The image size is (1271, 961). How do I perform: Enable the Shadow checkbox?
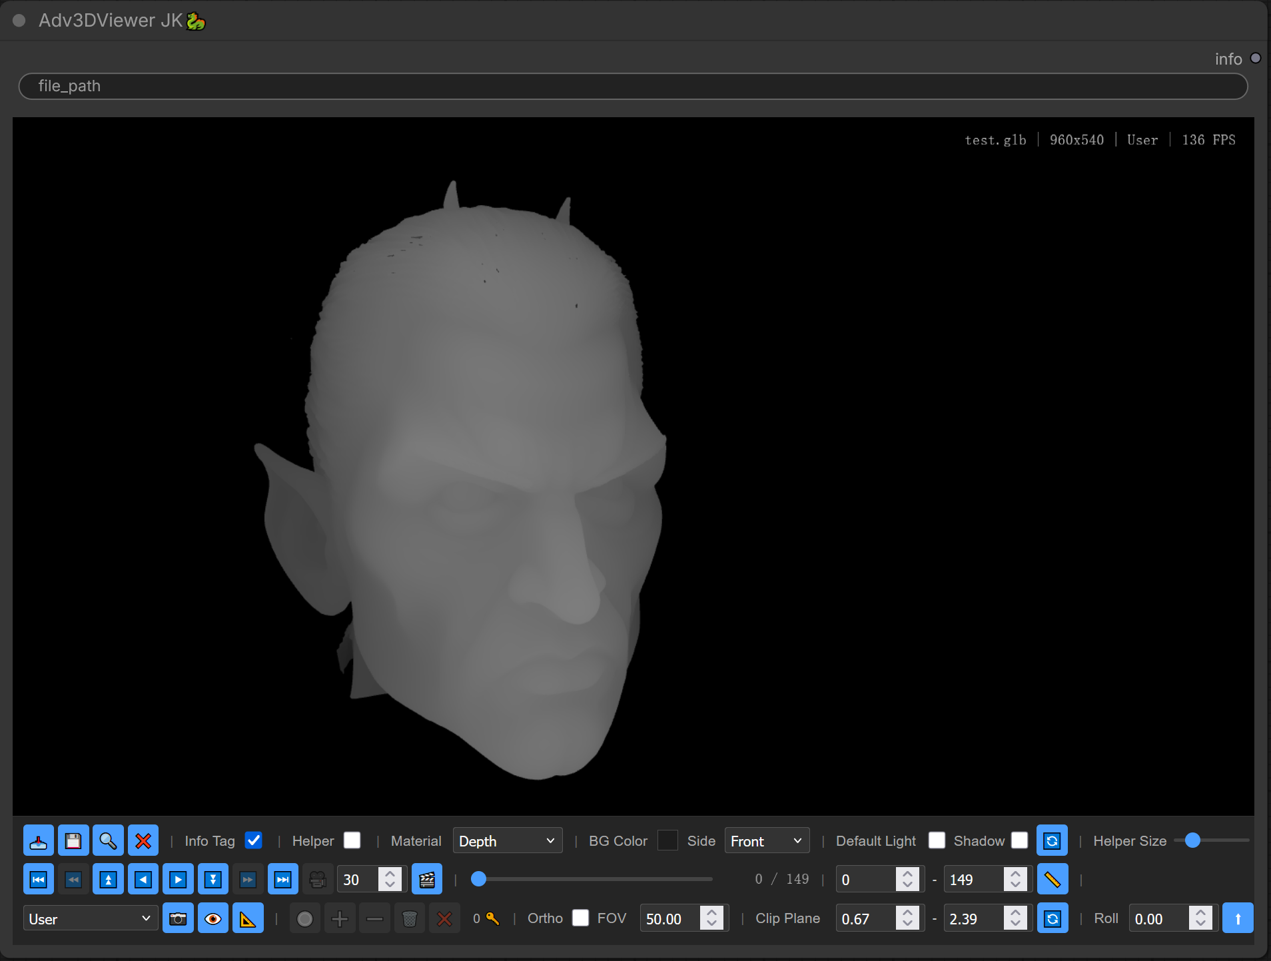click(x=1019, y=840)
